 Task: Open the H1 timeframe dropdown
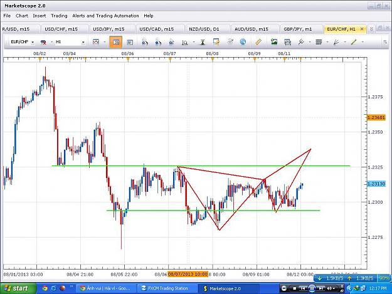(83, 42)
